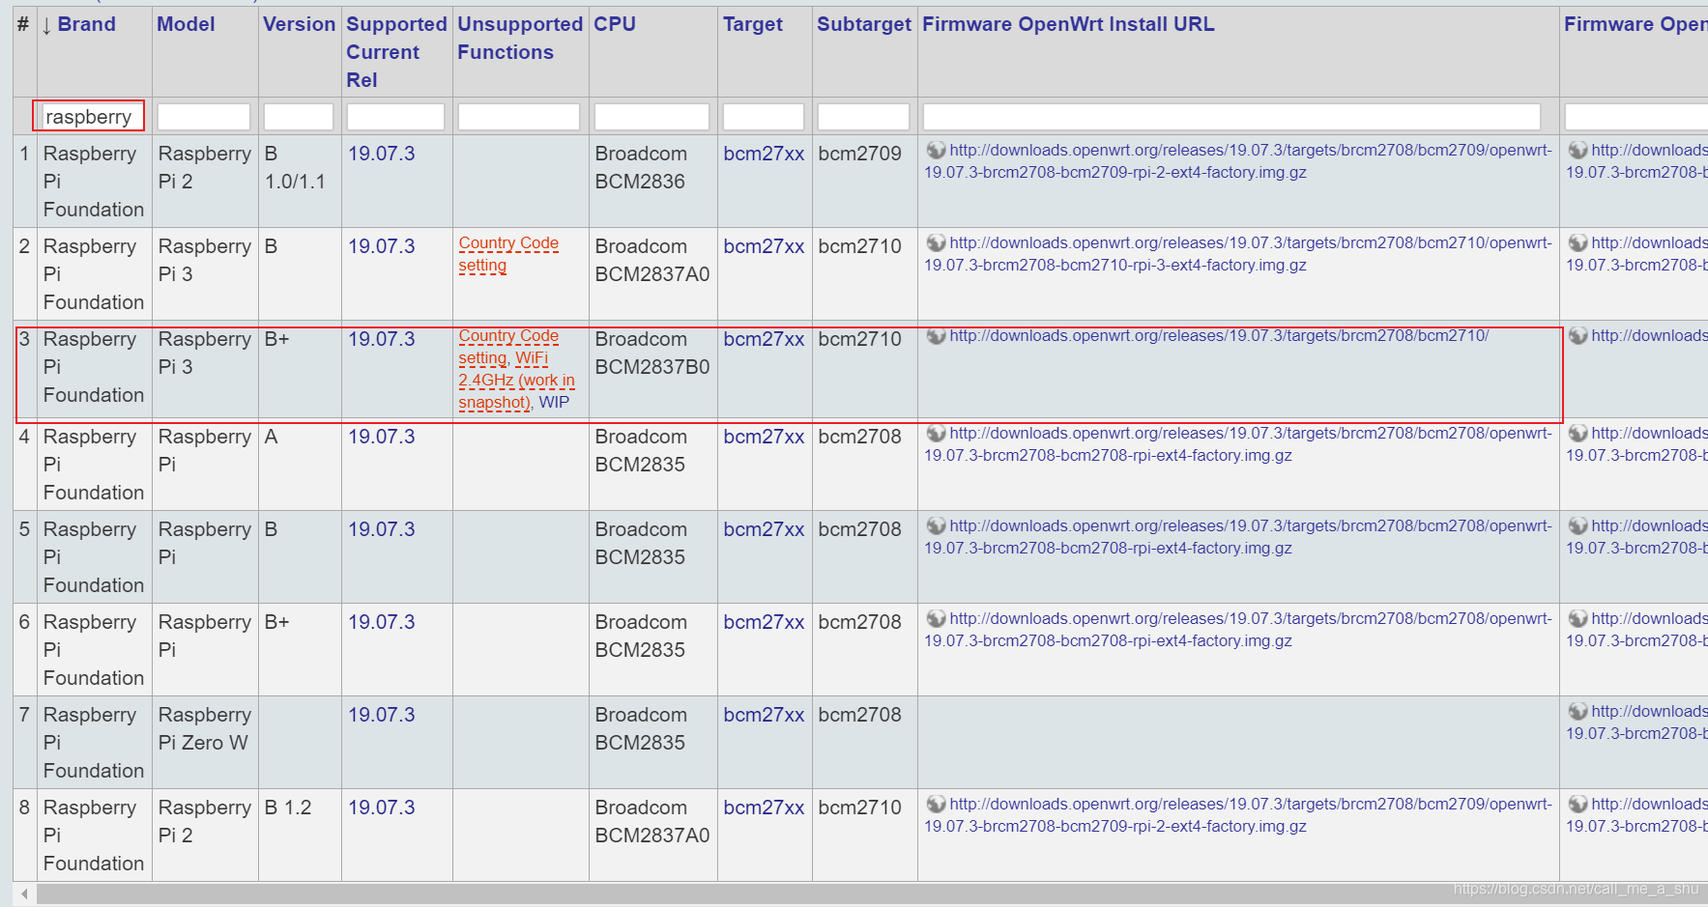Image resolution: width=1708 pixels, height=907 pixels.
Task: Open rpi-2 factory image URL in row 1
Action: pyautogui.click(x=1238, y=161)
